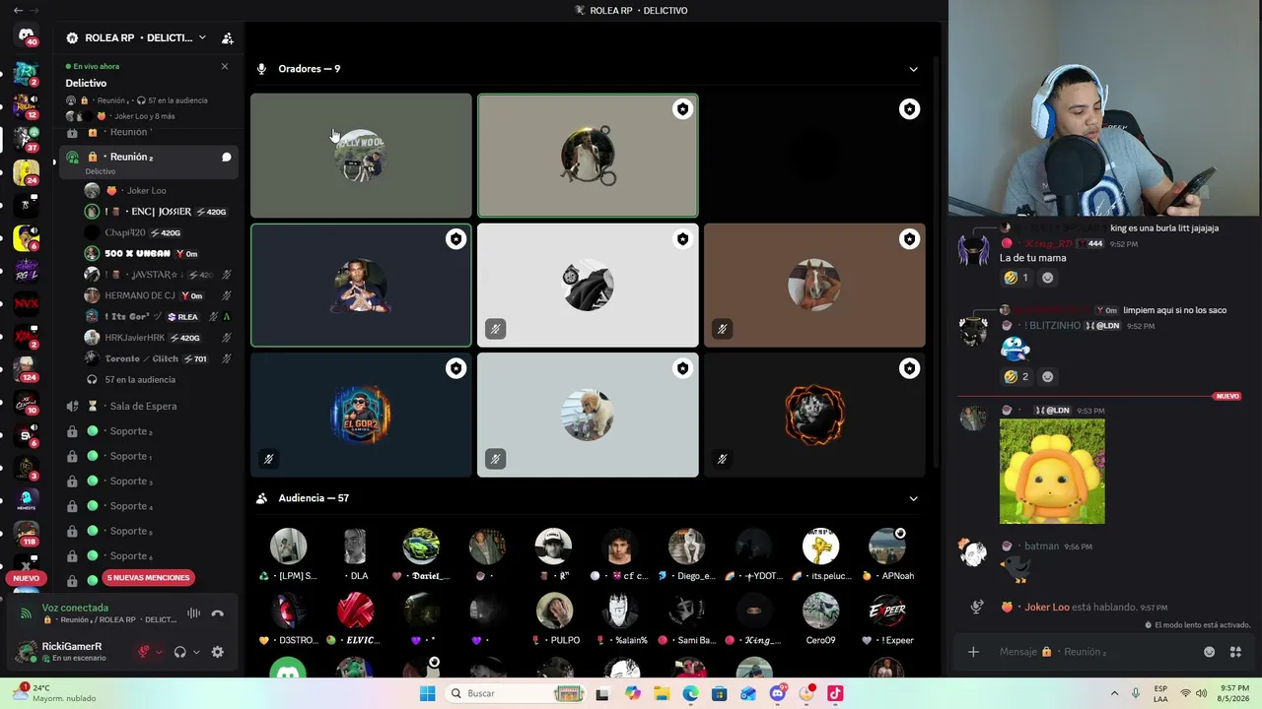The height and width of the screenshot is (709, 1262).
Task: Jump to 5 NUEVAS MENCIONES
Action: point(148,578)
